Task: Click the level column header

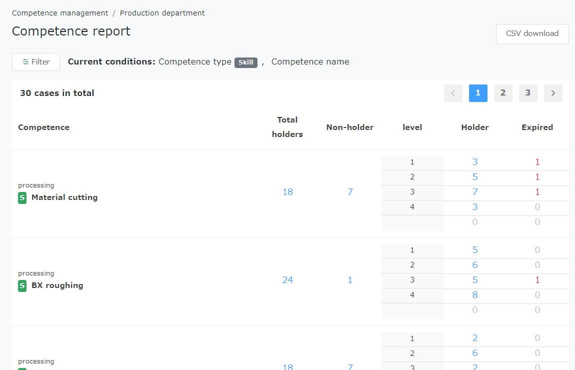Action: (x=412, y=127)
